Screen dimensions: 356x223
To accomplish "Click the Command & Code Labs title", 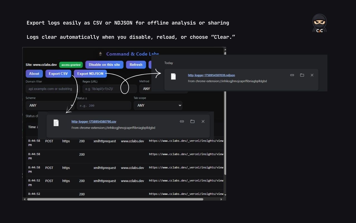I will [x=132, y=54].
